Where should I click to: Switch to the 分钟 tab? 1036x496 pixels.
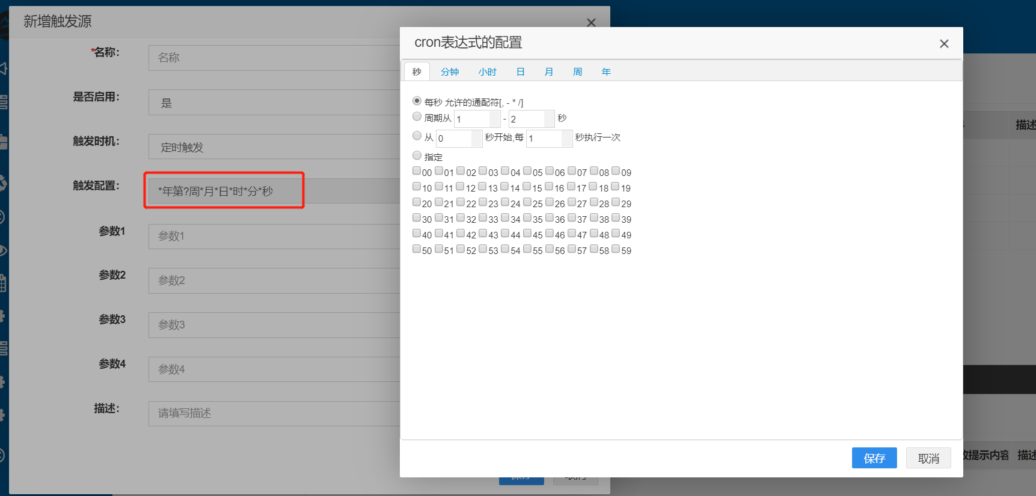tap(450, 71)
